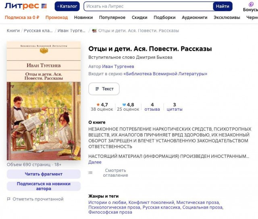Open the Каталог button
Image resolution: width=258 pixels, height=219 pixels.
tap(67, 6)
